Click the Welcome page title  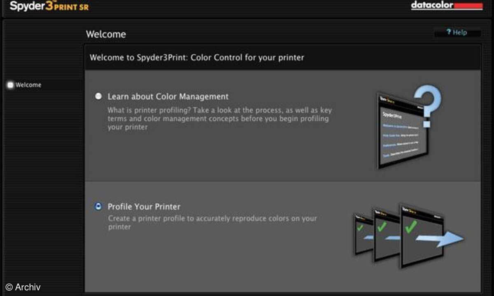click(105, 34)
